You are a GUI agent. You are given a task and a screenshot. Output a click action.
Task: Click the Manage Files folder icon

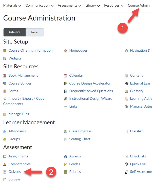5,114
